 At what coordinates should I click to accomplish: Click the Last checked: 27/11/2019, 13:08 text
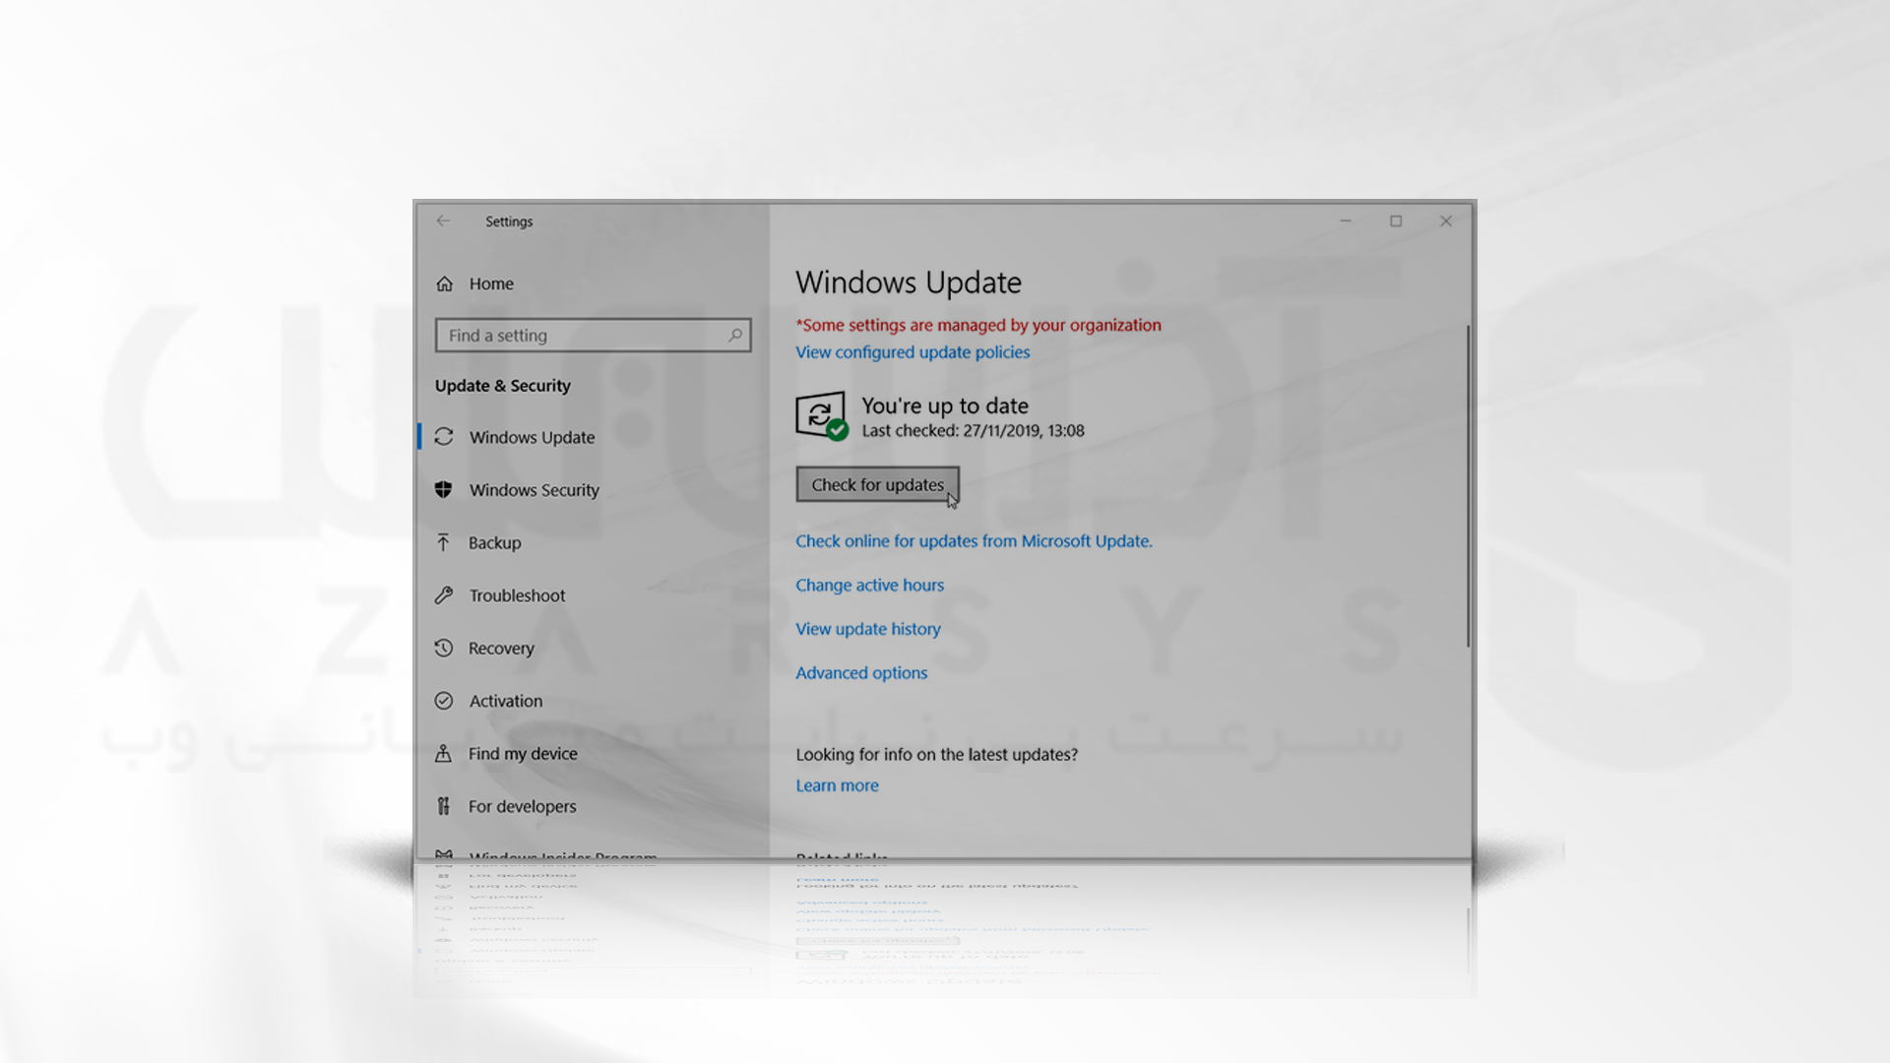pos(974,431)
